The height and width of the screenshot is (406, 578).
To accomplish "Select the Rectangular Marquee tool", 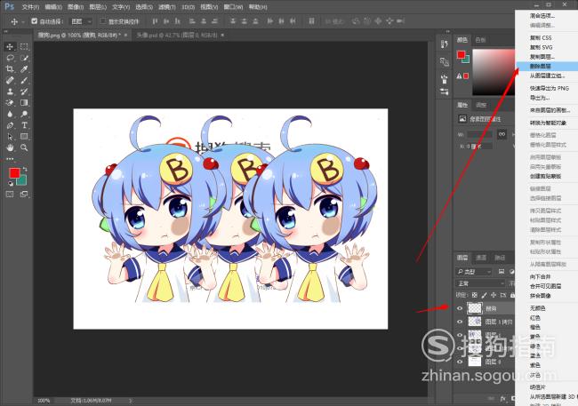I will pyautogui.click(x=24, y=46).
